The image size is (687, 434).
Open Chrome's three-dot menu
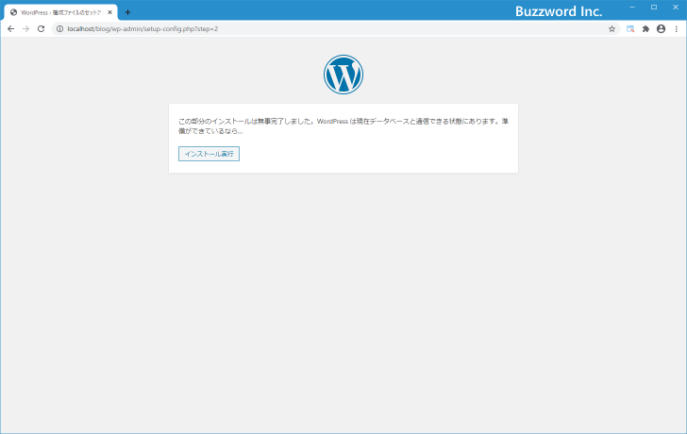coord(676,29)
